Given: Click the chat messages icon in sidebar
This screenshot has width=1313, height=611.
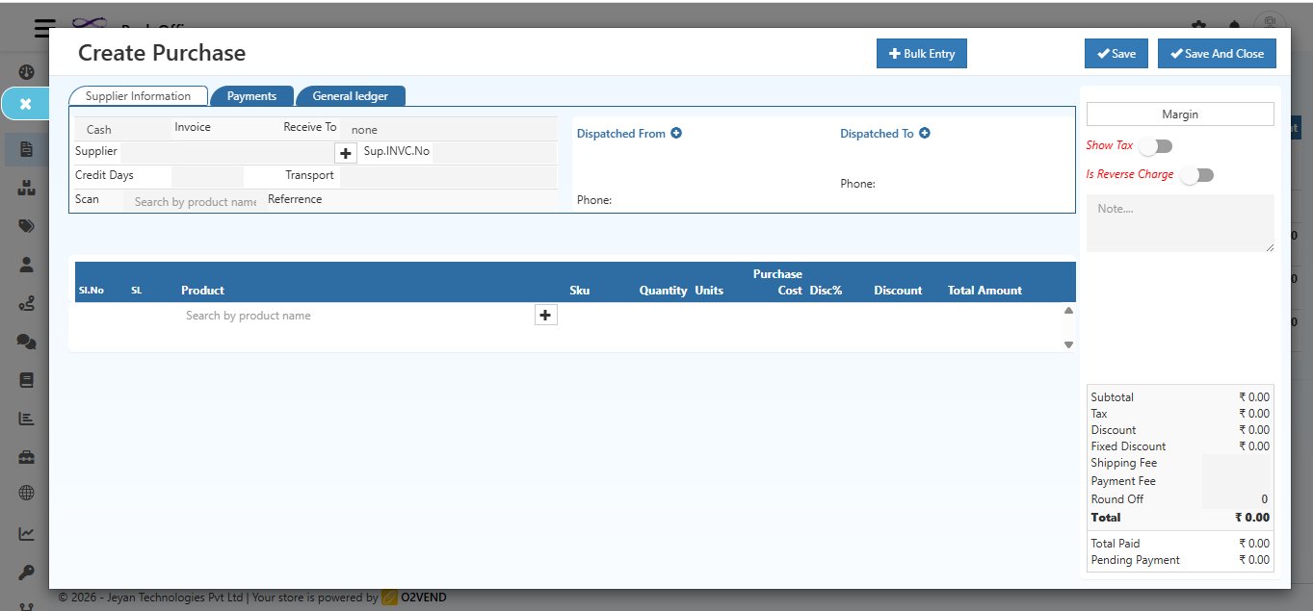Looking at the screenshot, I should pos(26,341).
